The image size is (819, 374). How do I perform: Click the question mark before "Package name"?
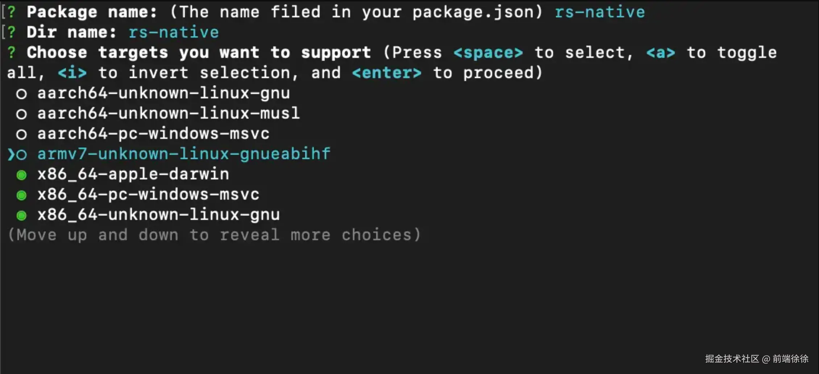[x=12, y=12]
